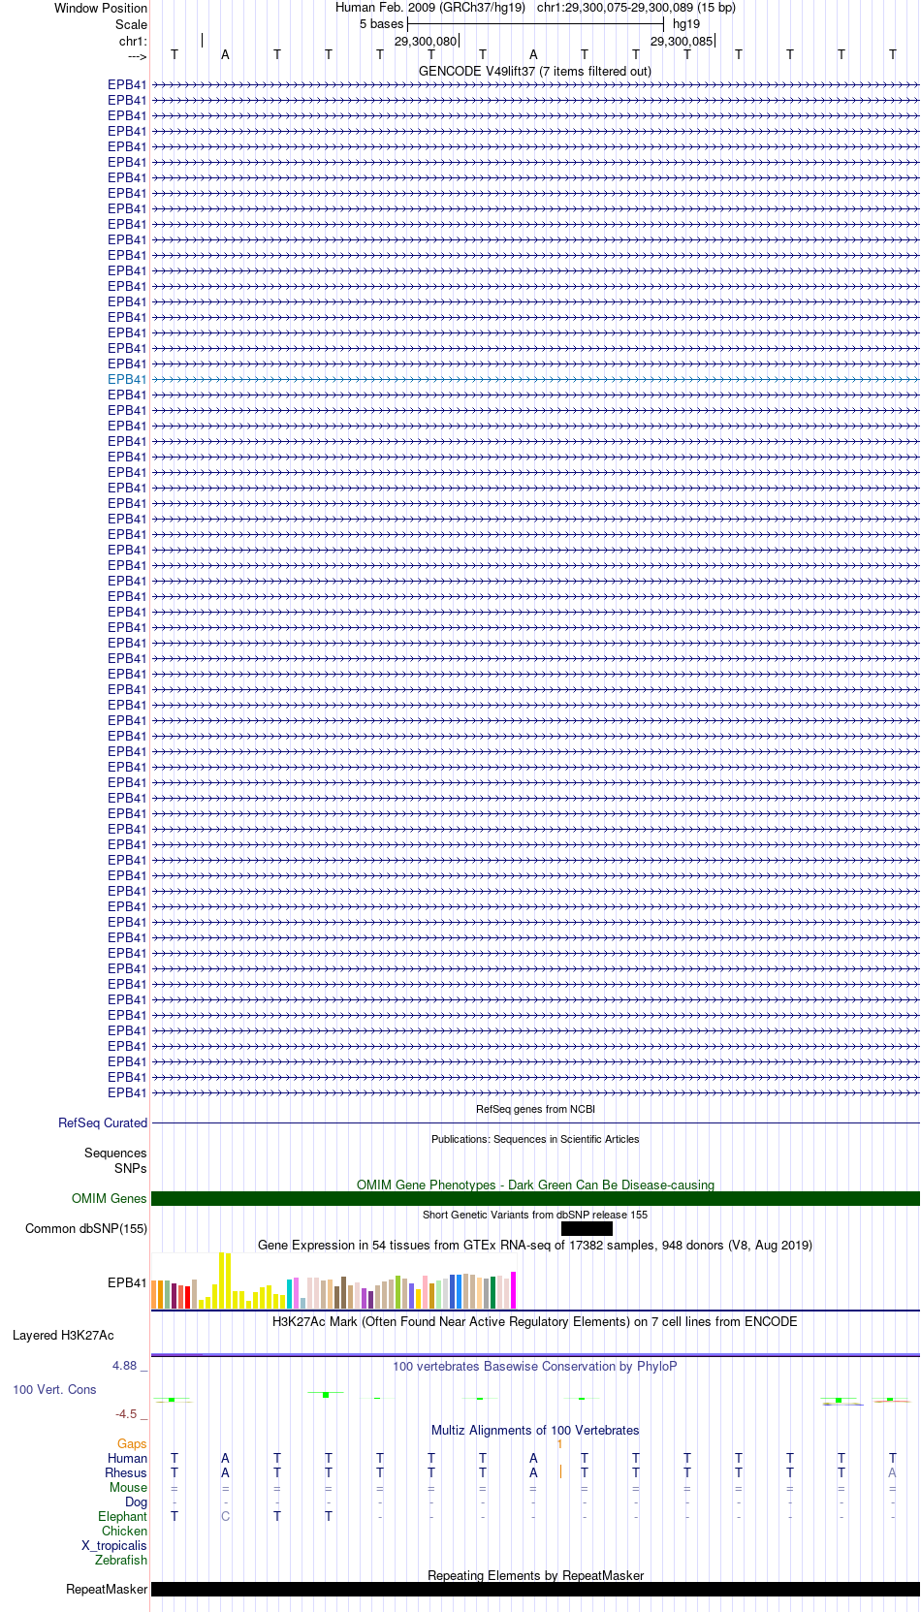Image resolution: width=921 pixels, height=1612 pixels.
Task: Open the 'Repeating Elements by RepeatMasker' title
Action: [x=535, y=1575]
